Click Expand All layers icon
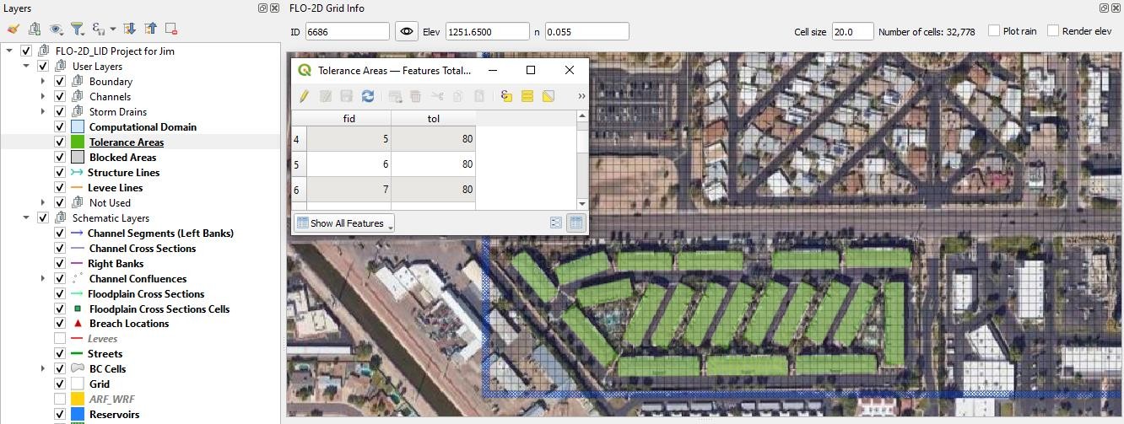1124x424 pixels. 129,29
